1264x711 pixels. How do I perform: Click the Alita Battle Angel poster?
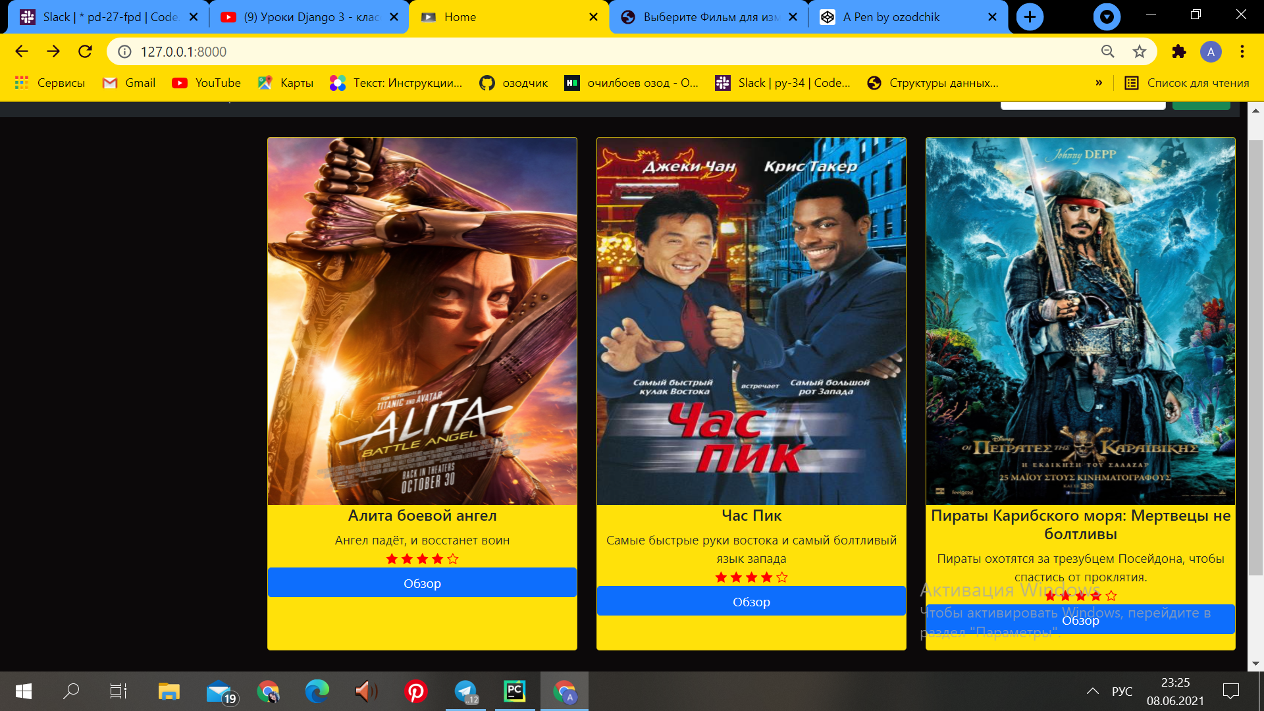point(422,321)
